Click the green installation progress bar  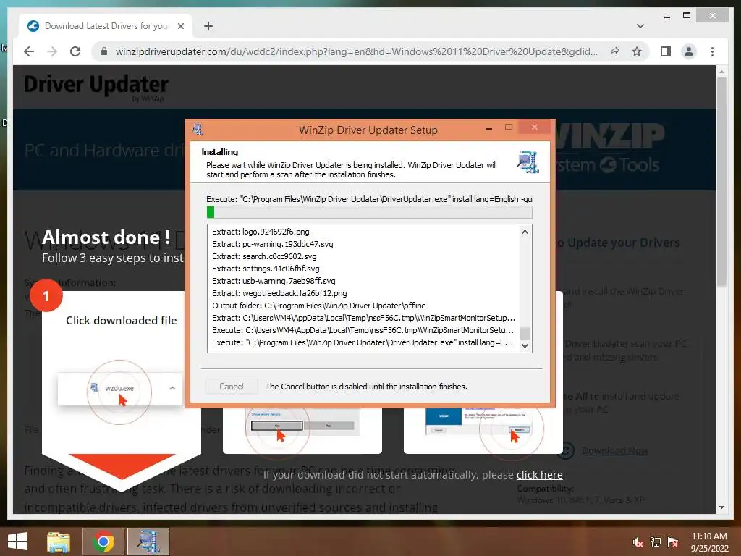click(370, 212)
